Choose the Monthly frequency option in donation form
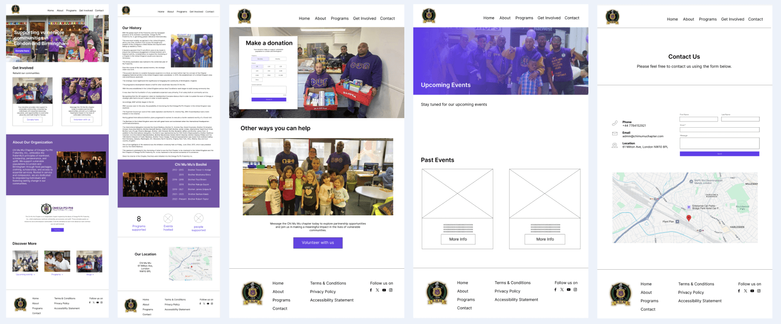The width and height of the screenshot is (781, 324). [x=277, y=59]
